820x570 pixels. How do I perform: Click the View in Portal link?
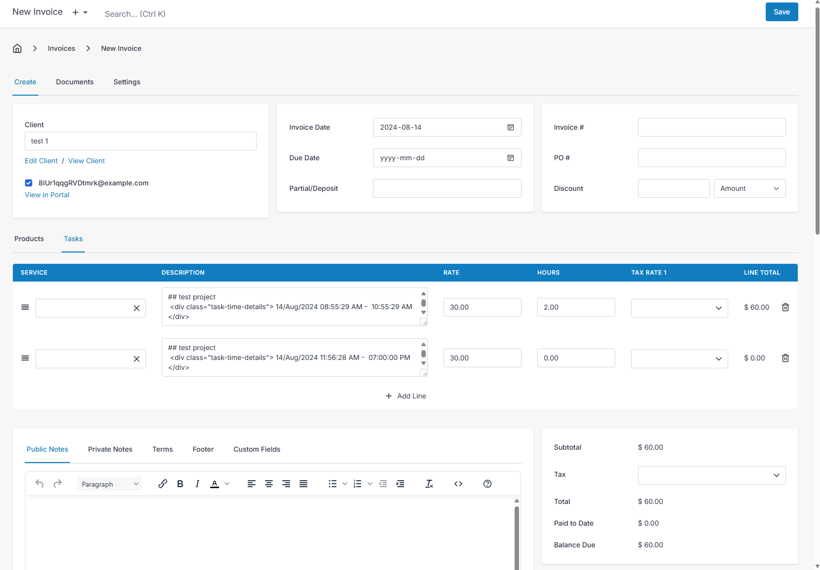pyautogui.click(x=47, y=194)
